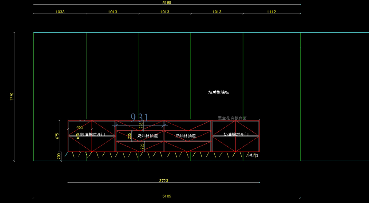
Task: Click the 200 plinth height dimension
Action: (x=59, y=156)
